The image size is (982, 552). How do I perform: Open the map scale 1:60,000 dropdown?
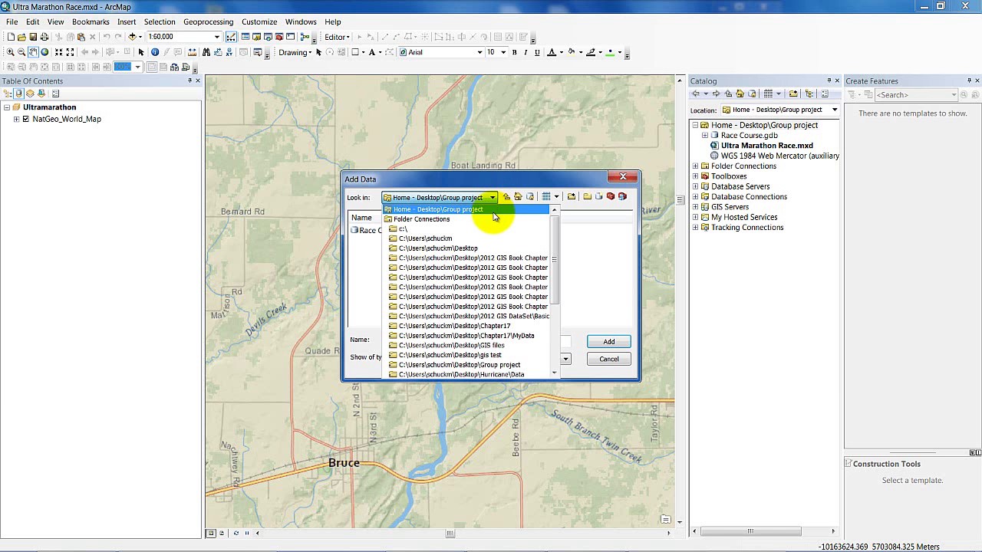pyautogui.click(x=217, y=37)
